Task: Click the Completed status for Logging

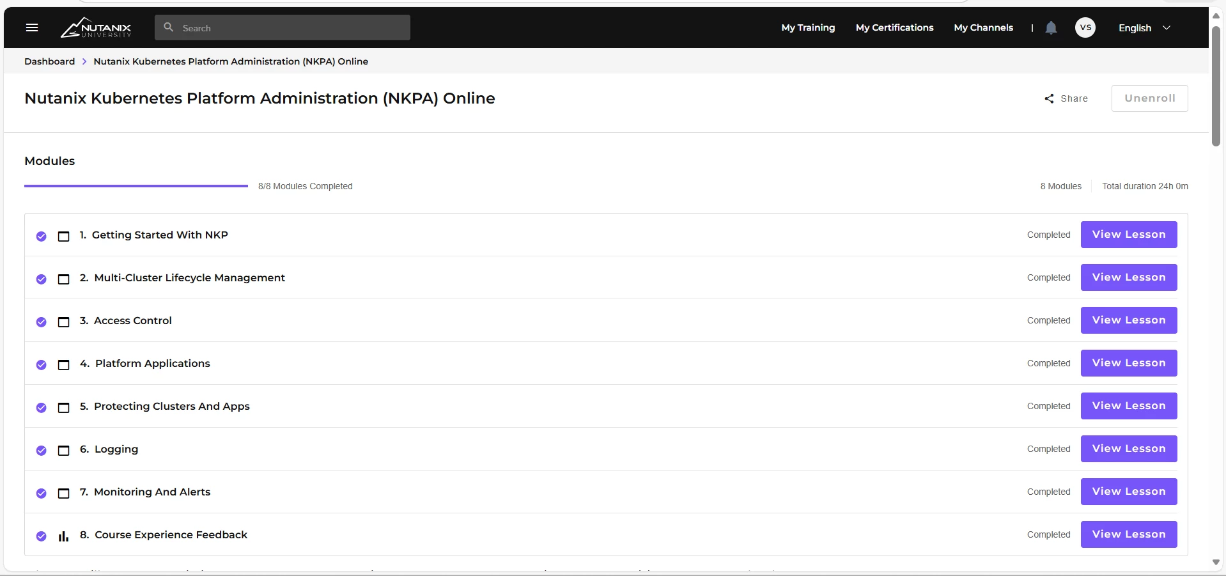Action: click(1048, 449)
